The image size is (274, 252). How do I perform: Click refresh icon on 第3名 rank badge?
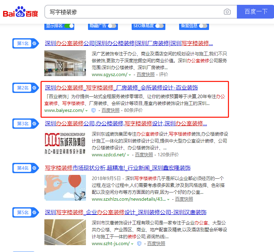(35, 124)
